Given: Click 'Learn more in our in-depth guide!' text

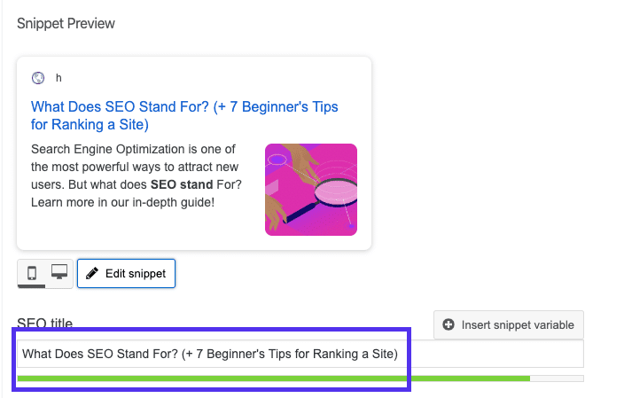Looking at the screenshot, I should click(x=122, y=202).
